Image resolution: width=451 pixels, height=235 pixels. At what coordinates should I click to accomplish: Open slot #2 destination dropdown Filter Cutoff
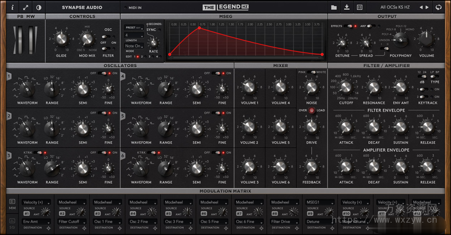[x=72, y=222]
